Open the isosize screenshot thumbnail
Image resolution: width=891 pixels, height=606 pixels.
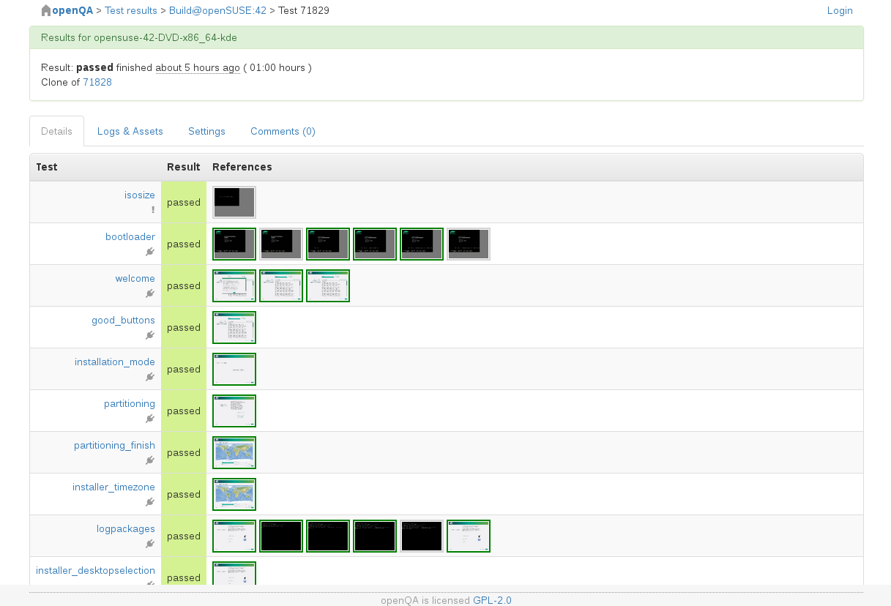coord(234,202)
